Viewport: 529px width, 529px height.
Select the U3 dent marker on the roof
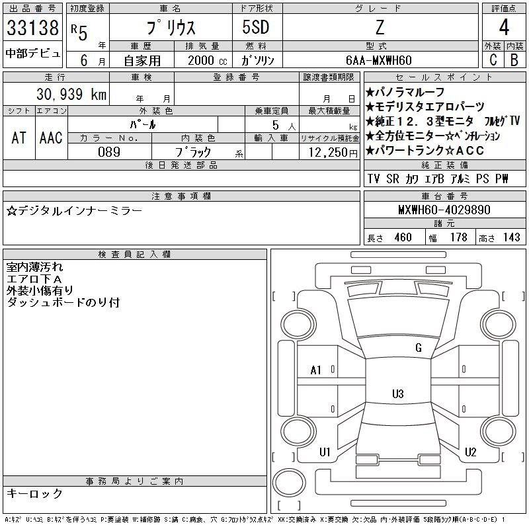pos(397,394)
